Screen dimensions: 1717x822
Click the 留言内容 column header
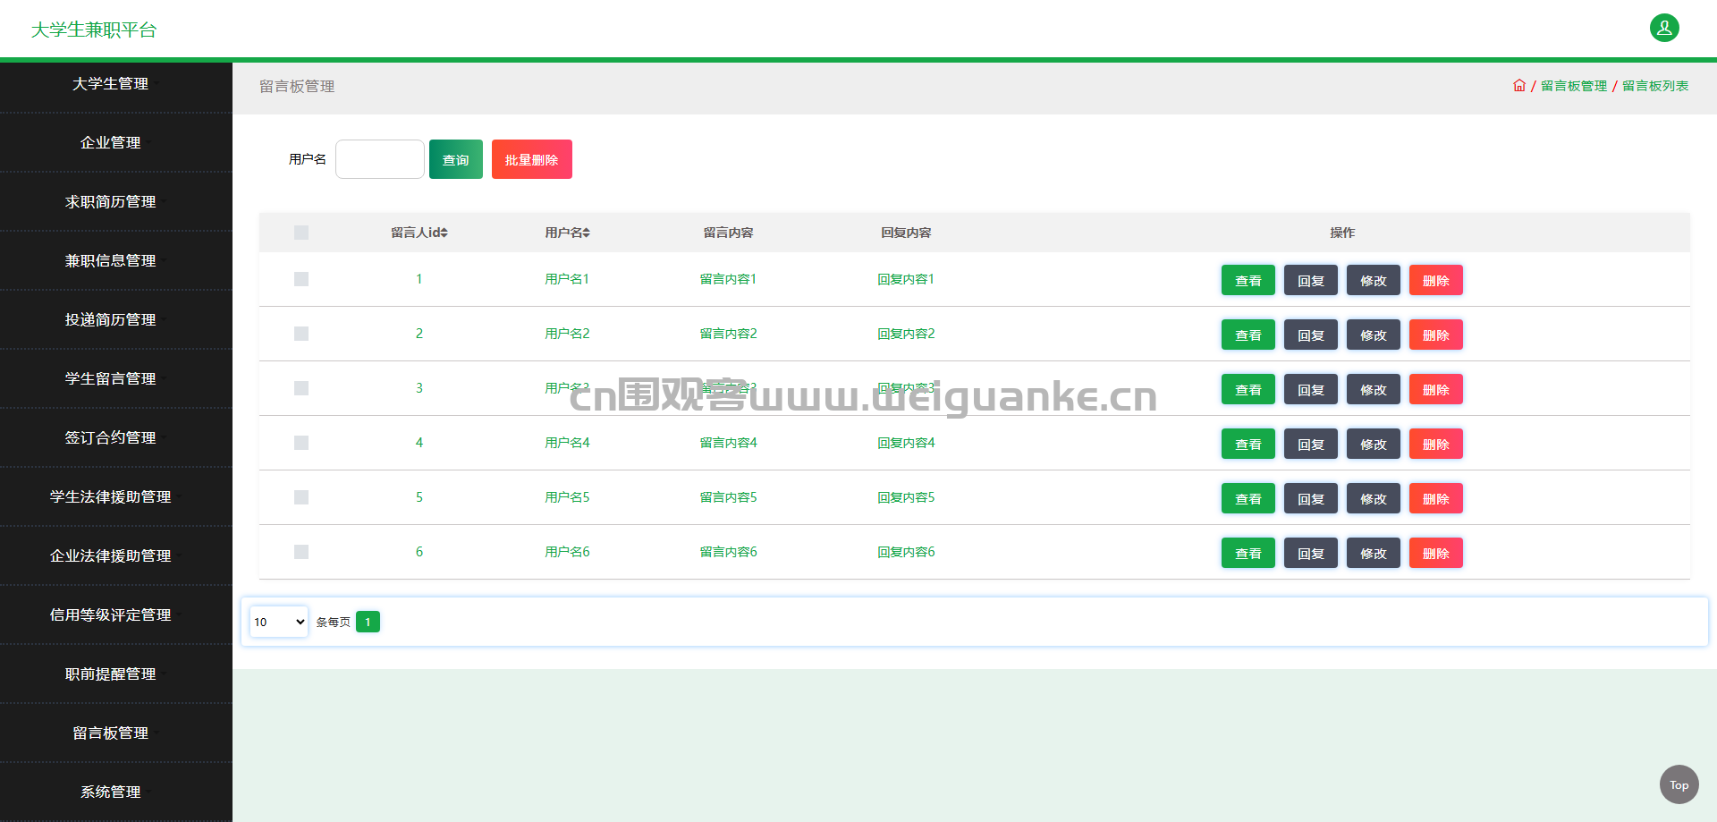click(728, 233)
